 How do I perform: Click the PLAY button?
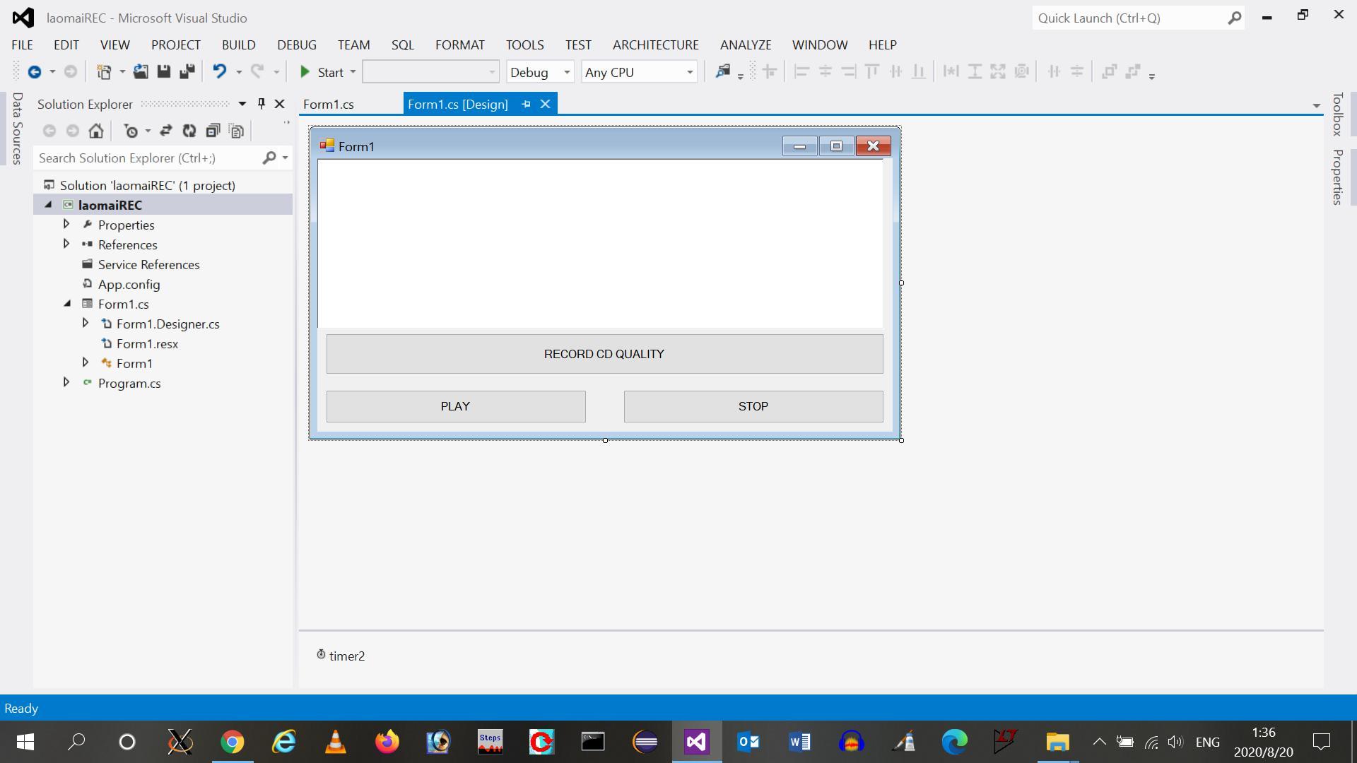[x=456, y=406]
